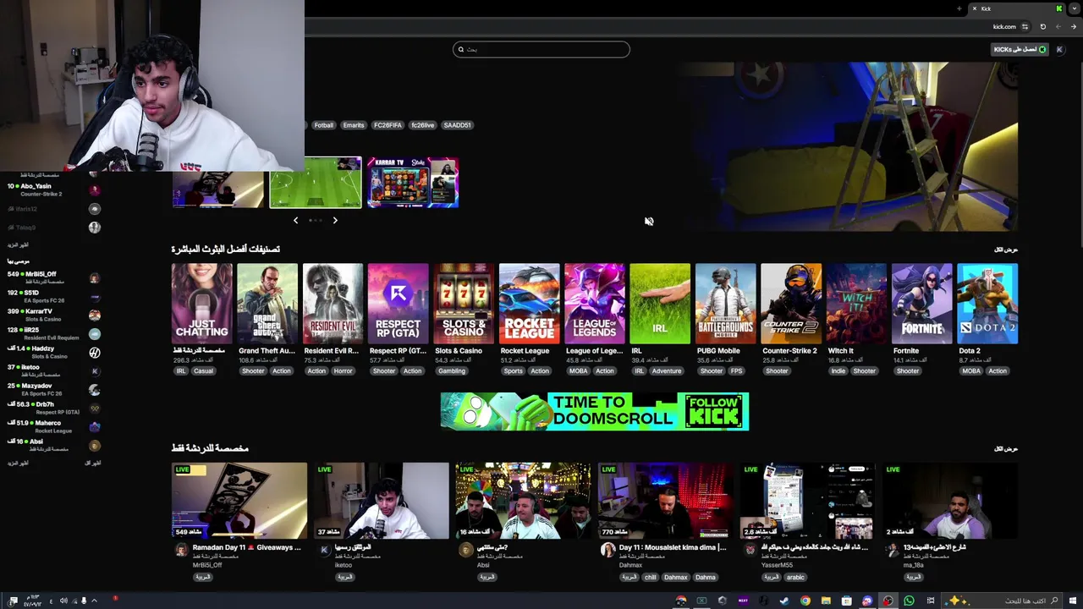Select the Emarits tag
This screenshot has height=609, width=1083.
pyautogui.click(x=354, y=125)
